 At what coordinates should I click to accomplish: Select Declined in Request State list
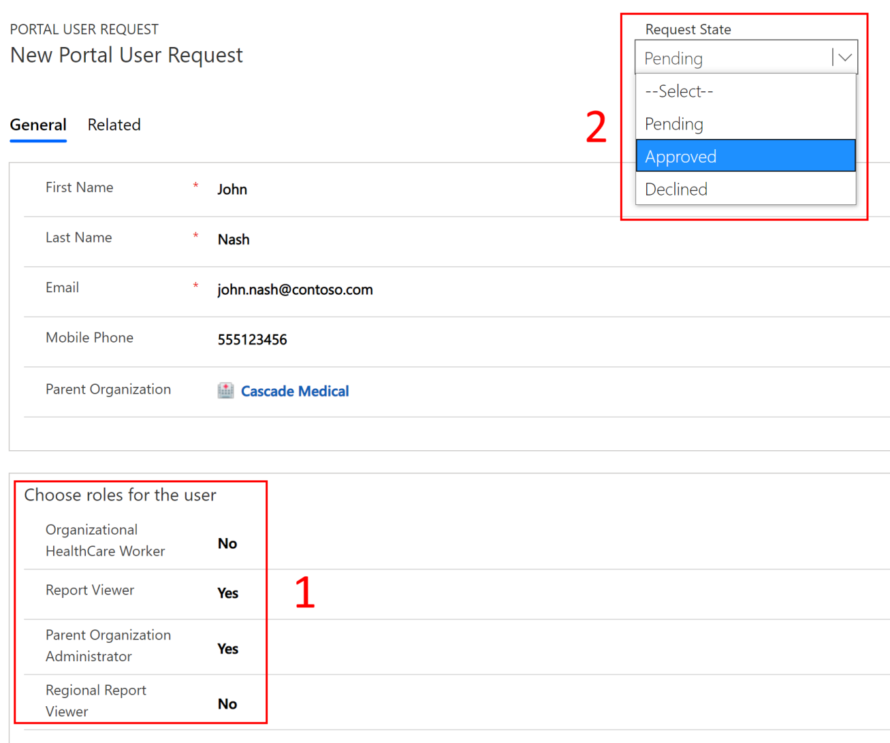746,189
